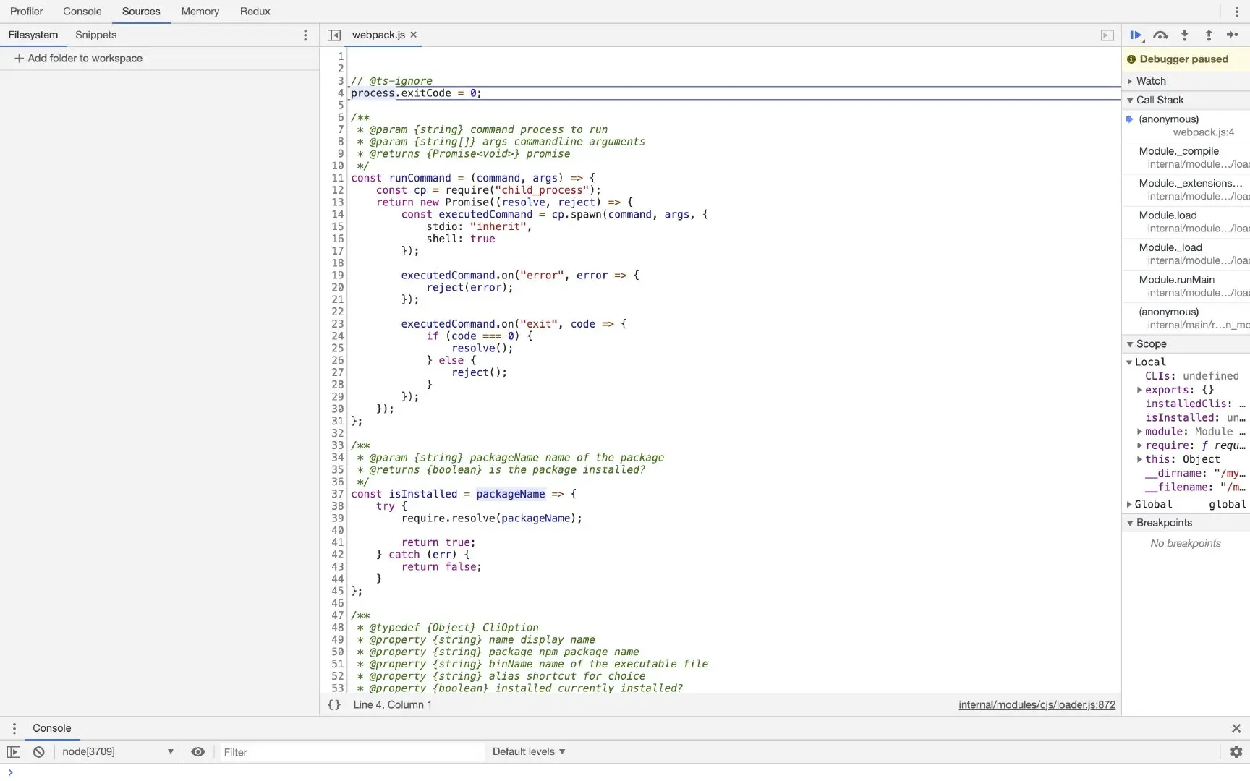Click Add folder to workspace

(x=78, y=59)
